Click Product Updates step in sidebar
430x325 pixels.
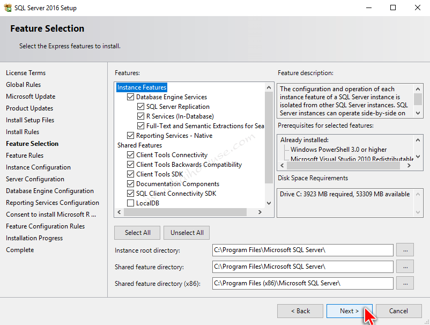tap(29, 108)
